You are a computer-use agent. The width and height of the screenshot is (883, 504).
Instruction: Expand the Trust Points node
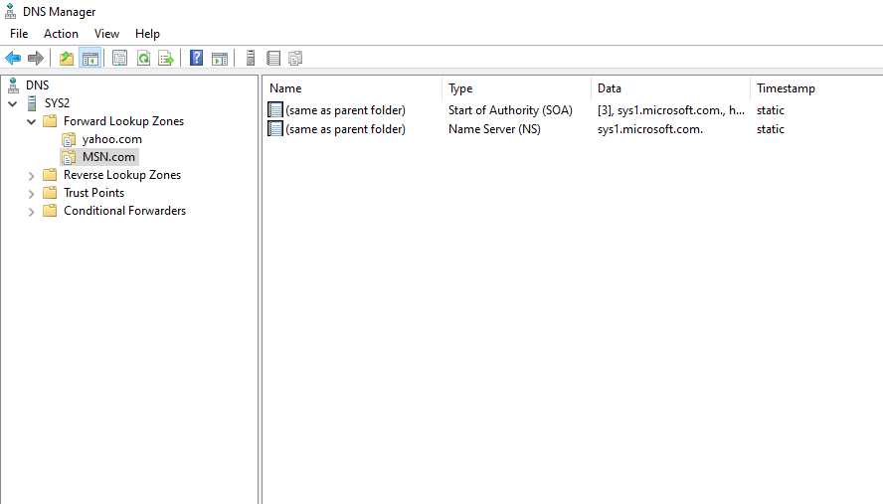(x=32, y=194)
